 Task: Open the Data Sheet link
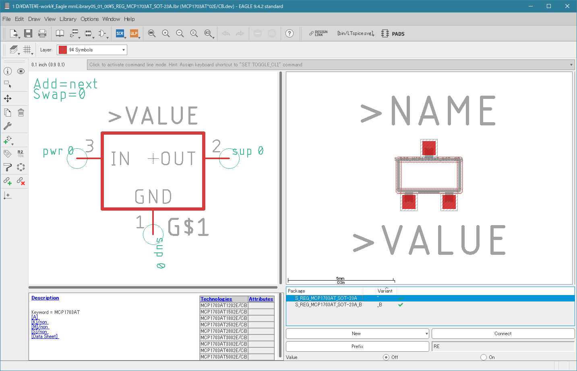[45, 336]
